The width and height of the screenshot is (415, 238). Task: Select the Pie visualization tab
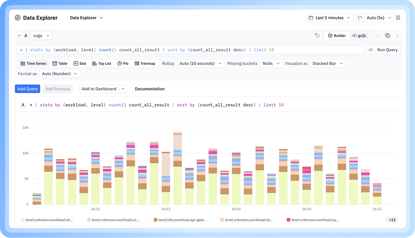[x=123, y=63]
